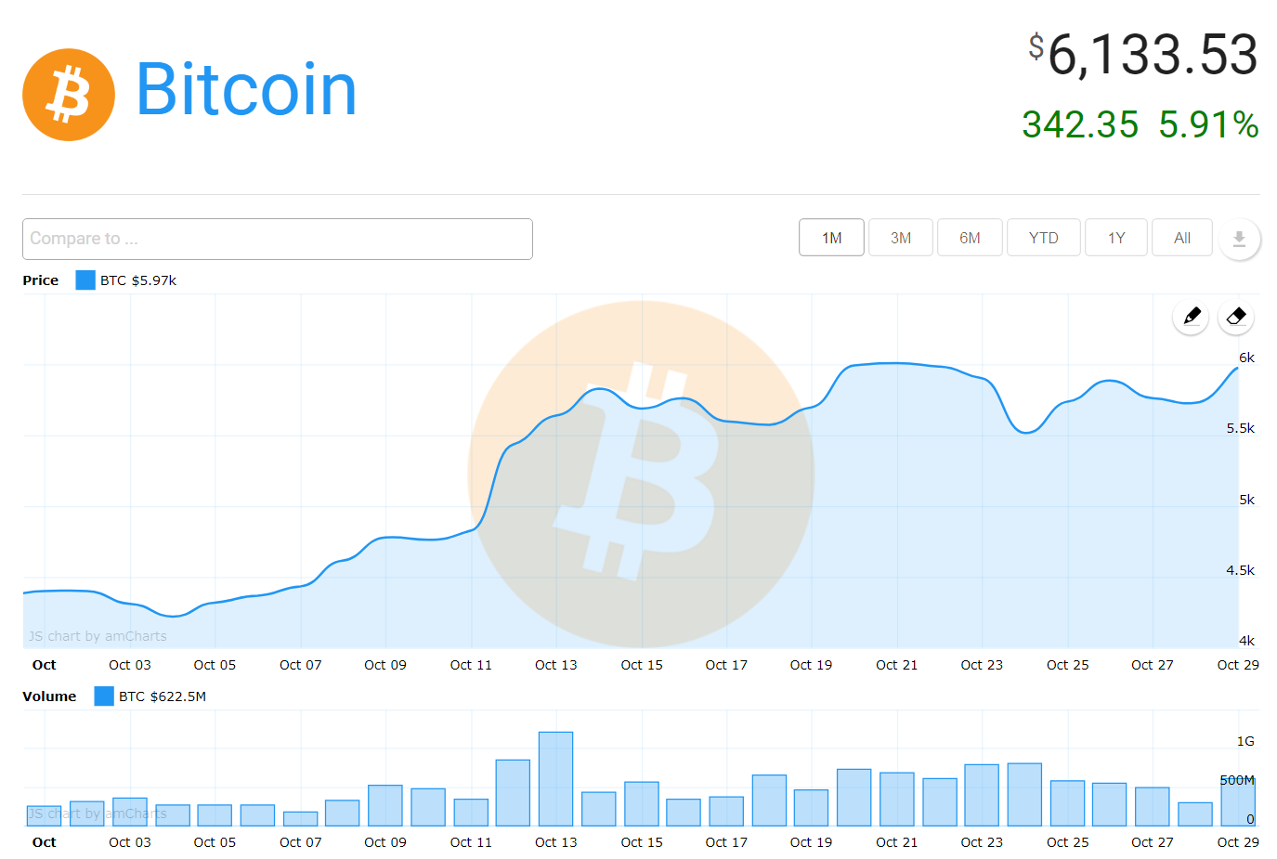Click the Bitcoin title heading
Image resolution: width=1277 pixels, height=859 pixels.
point(246,90)
